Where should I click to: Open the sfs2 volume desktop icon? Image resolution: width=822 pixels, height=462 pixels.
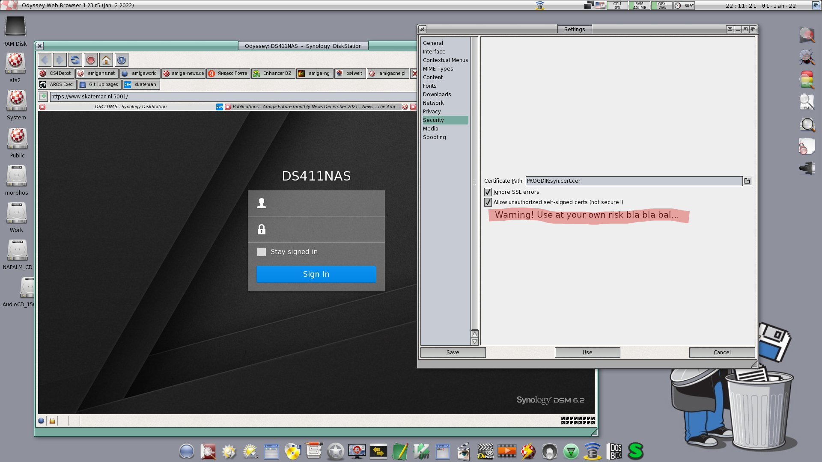coord(15,67)
